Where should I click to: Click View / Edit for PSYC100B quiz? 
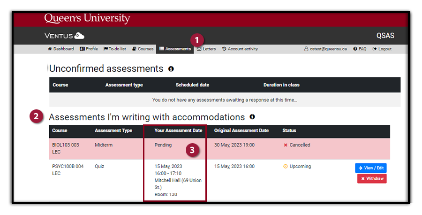click(370, 168)
